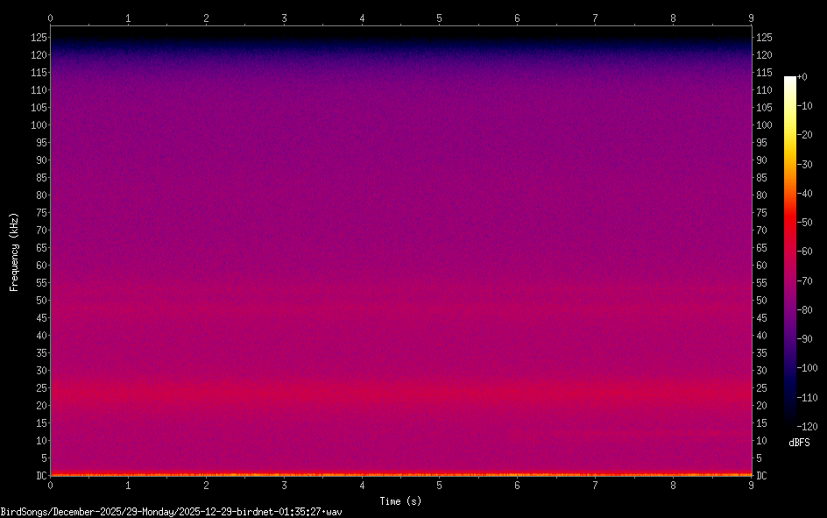Click the DC label on left frequency axis

click(x=40, y=476)
